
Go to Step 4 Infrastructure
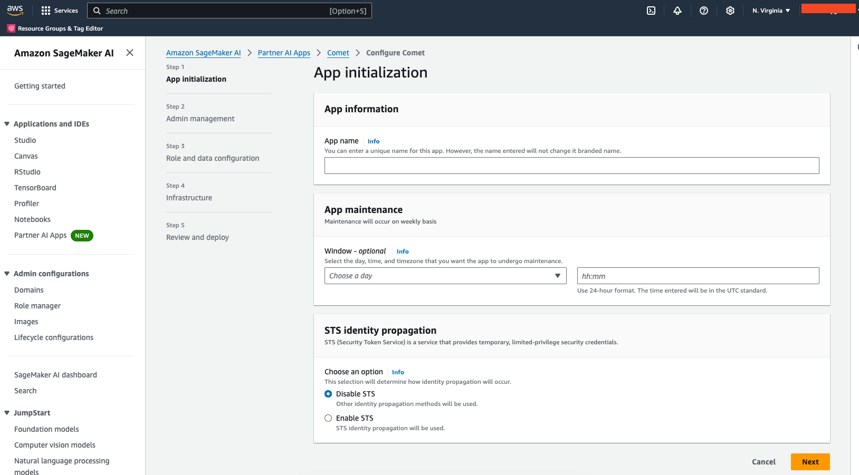coord(189,198)
